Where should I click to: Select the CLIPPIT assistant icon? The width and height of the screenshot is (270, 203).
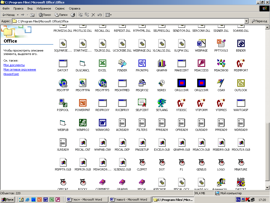142,162
